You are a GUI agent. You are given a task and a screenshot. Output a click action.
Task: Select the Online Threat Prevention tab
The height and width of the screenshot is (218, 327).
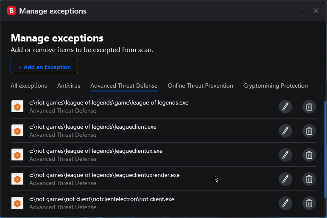tap(201, 86)
